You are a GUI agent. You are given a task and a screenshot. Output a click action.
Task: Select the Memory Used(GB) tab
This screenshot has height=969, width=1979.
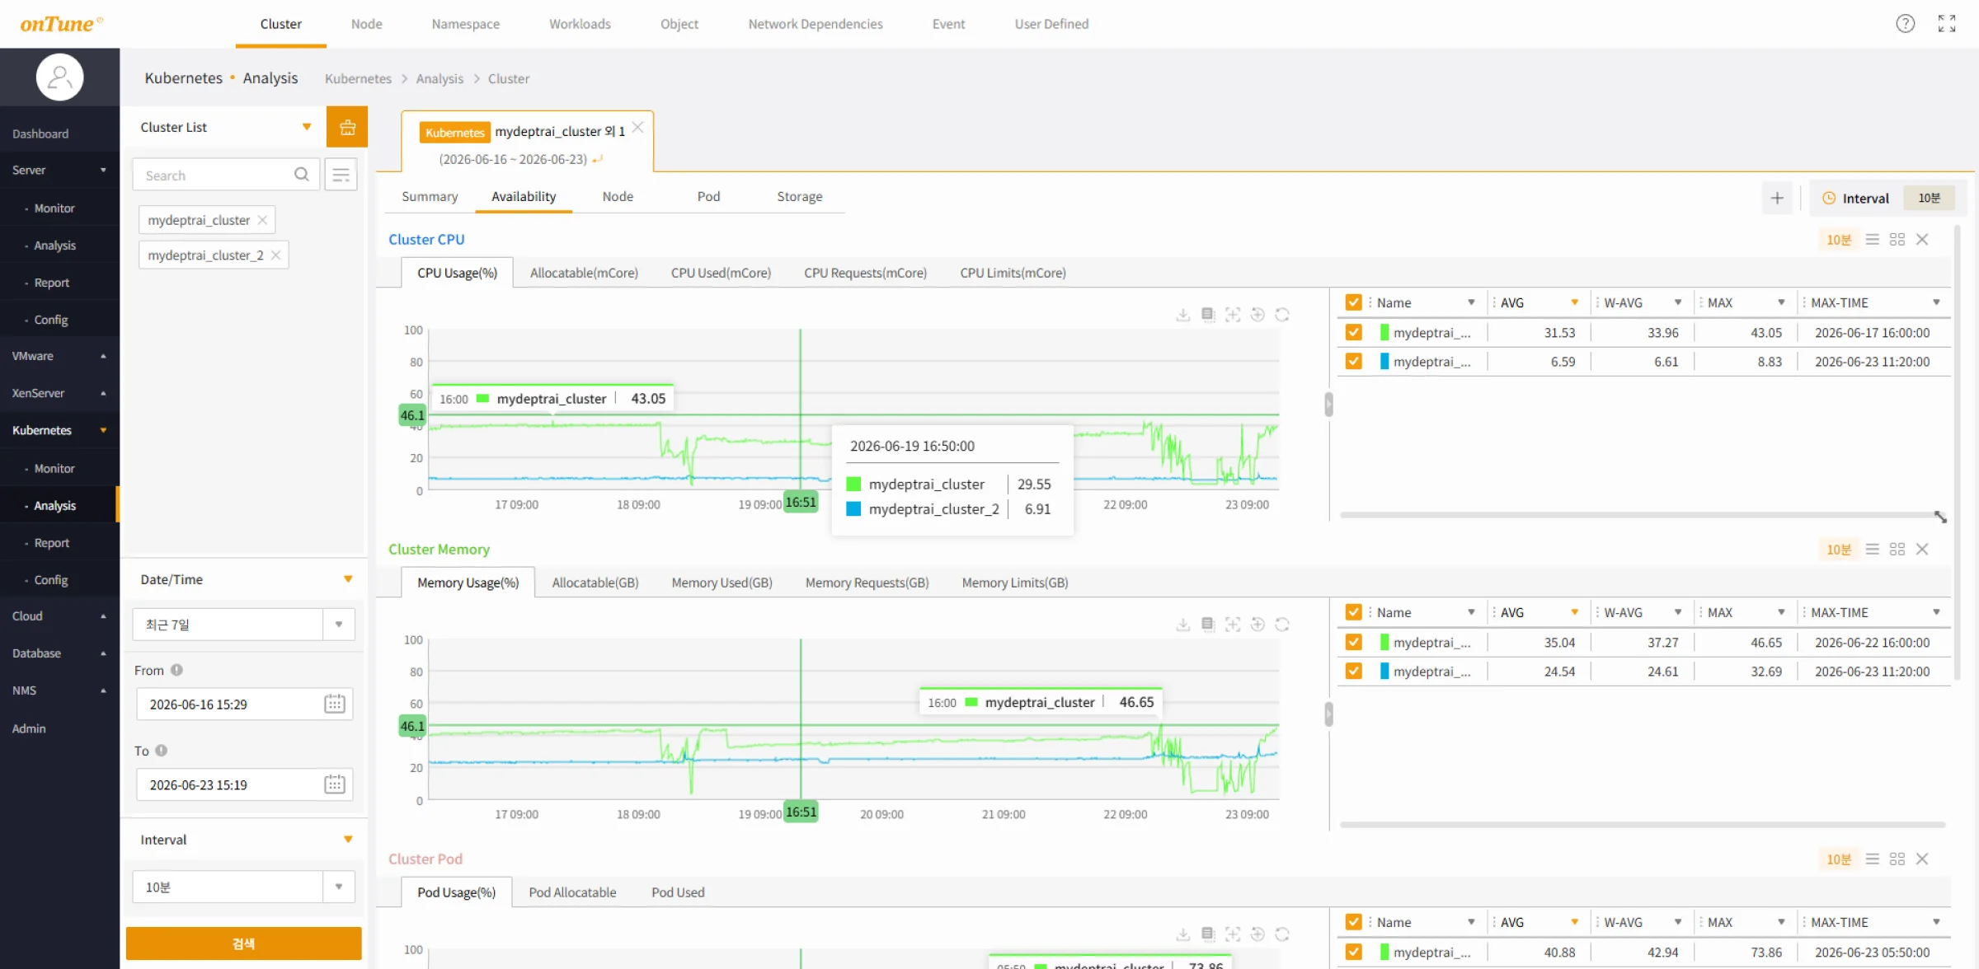(x=722, y=583)
